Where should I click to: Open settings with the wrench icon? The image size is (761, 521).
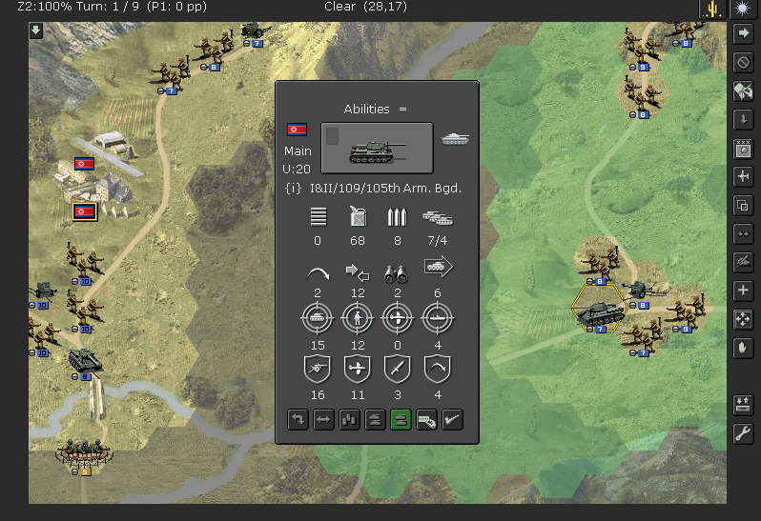click(743, 434)
